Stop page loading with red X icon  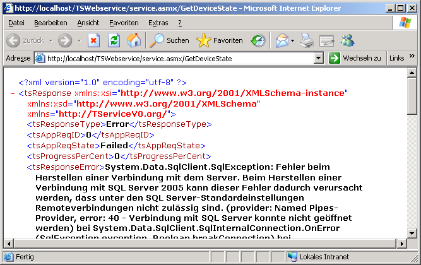[94, 40]
